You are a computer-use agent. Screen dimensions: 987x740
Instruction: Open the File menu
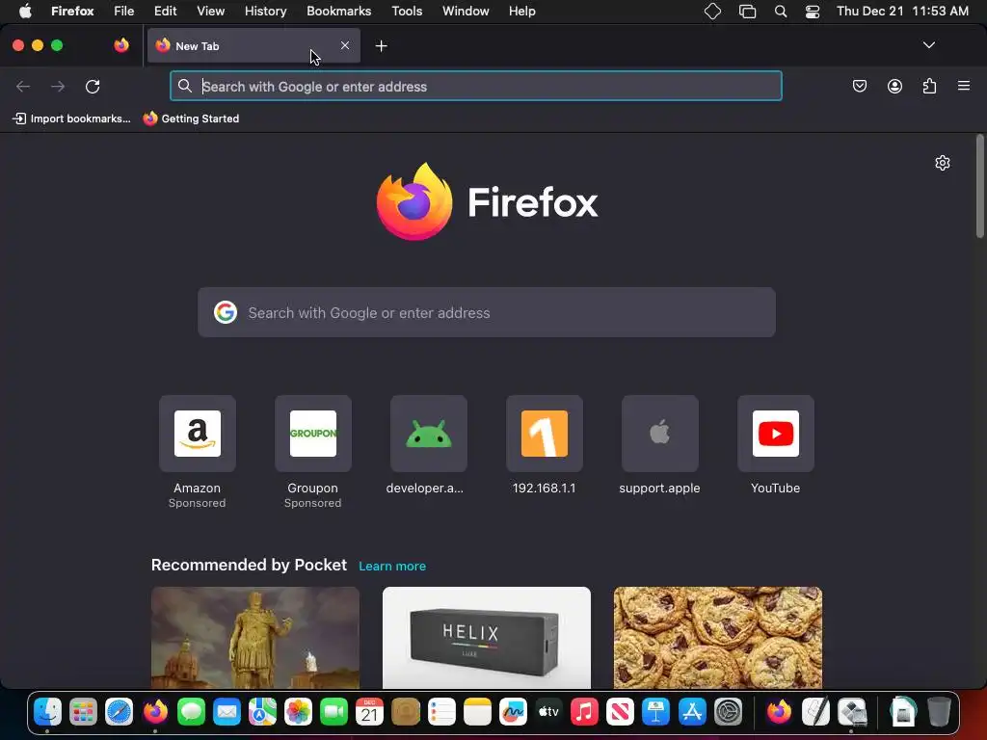point(124,11)
